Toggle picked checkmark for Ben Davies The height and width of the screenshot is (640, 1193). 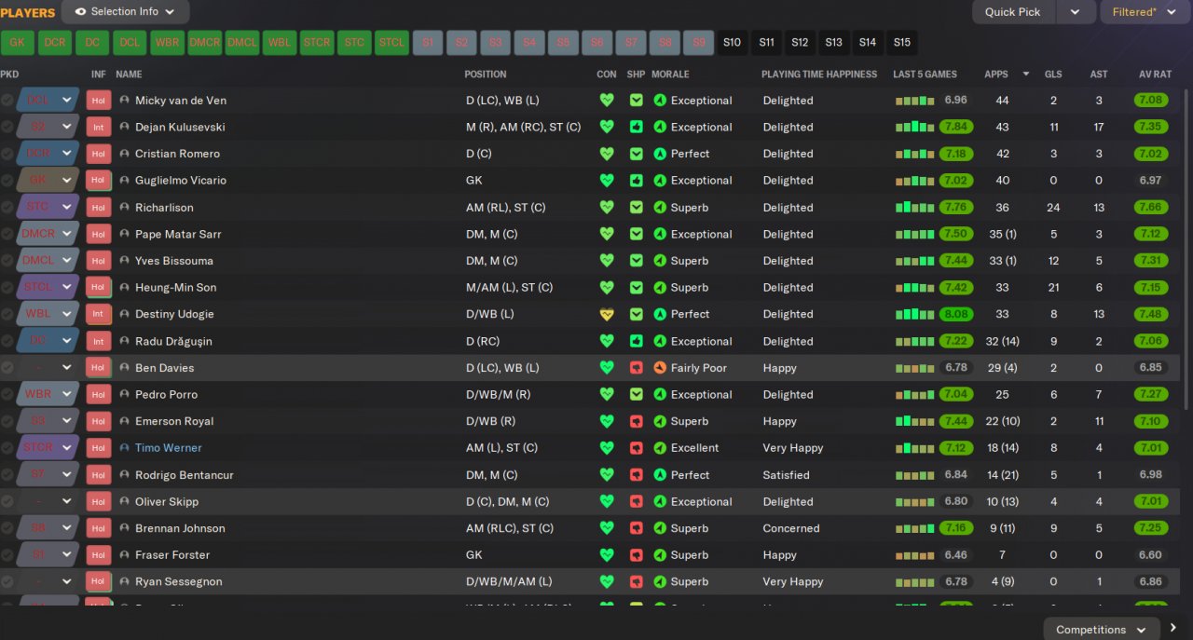tap(7, 368)
